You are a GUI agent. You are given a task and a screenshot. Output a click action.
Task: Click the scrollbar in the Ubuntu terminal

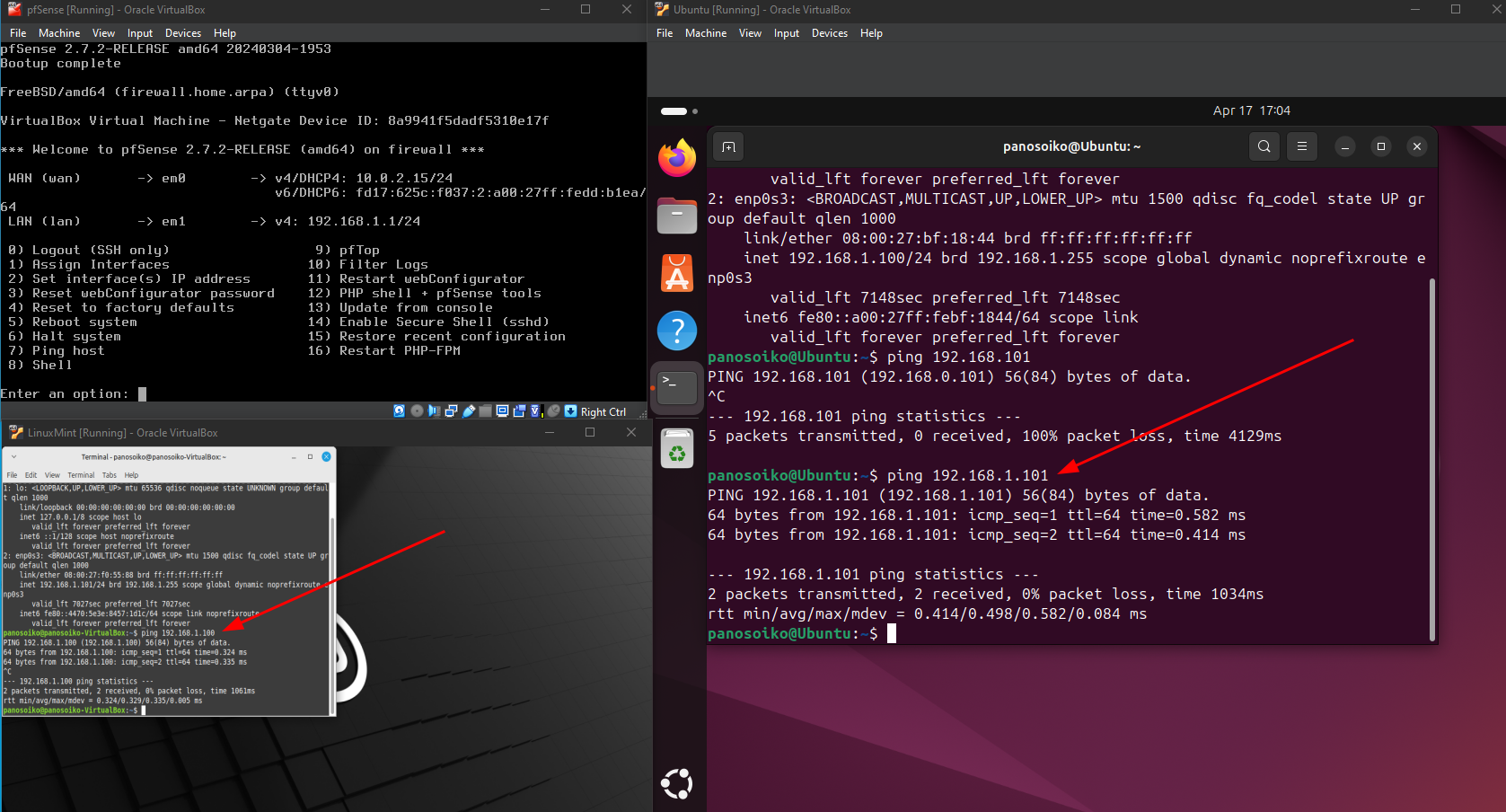tap(1432, 458)
